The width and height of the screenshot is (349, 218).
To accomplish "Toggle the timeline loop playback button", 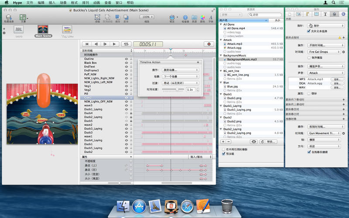I will [127, 44].
